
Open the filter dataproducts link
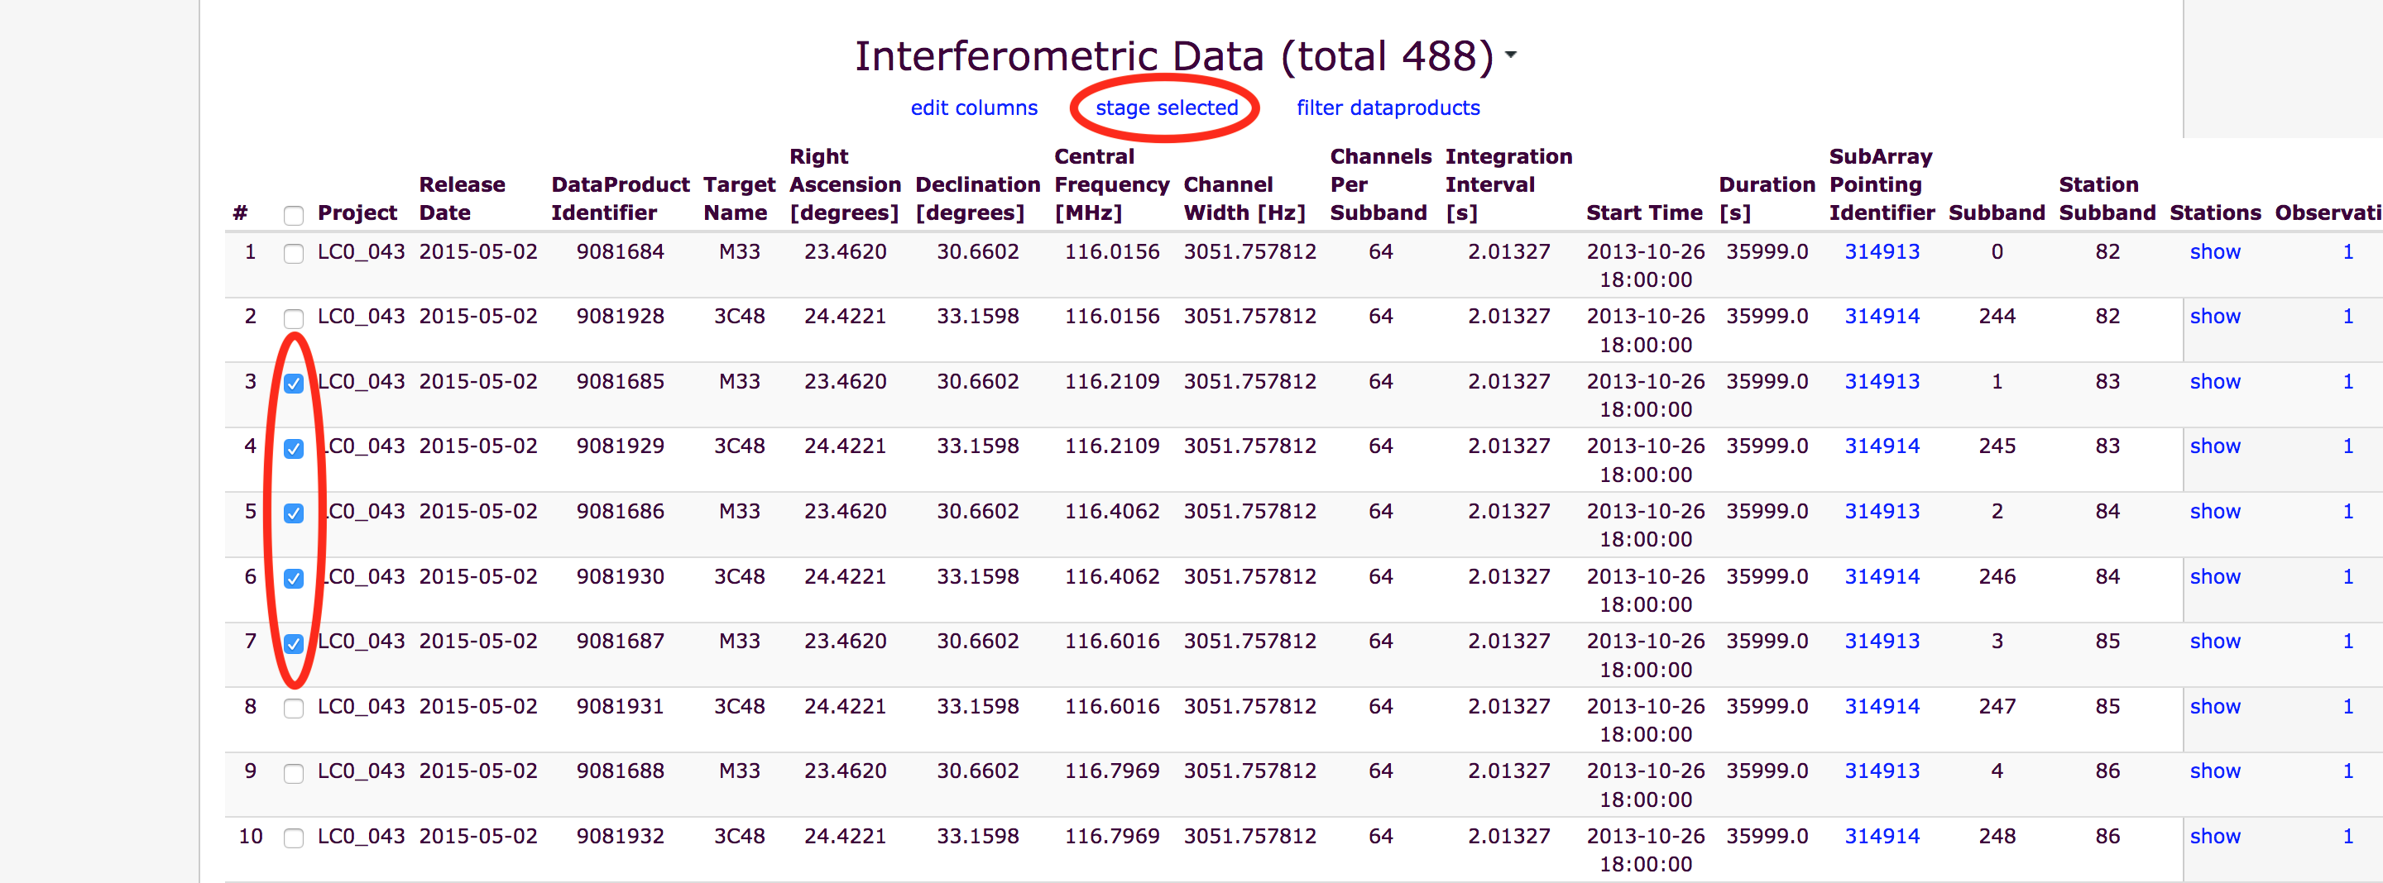[x=1388, y=108]
